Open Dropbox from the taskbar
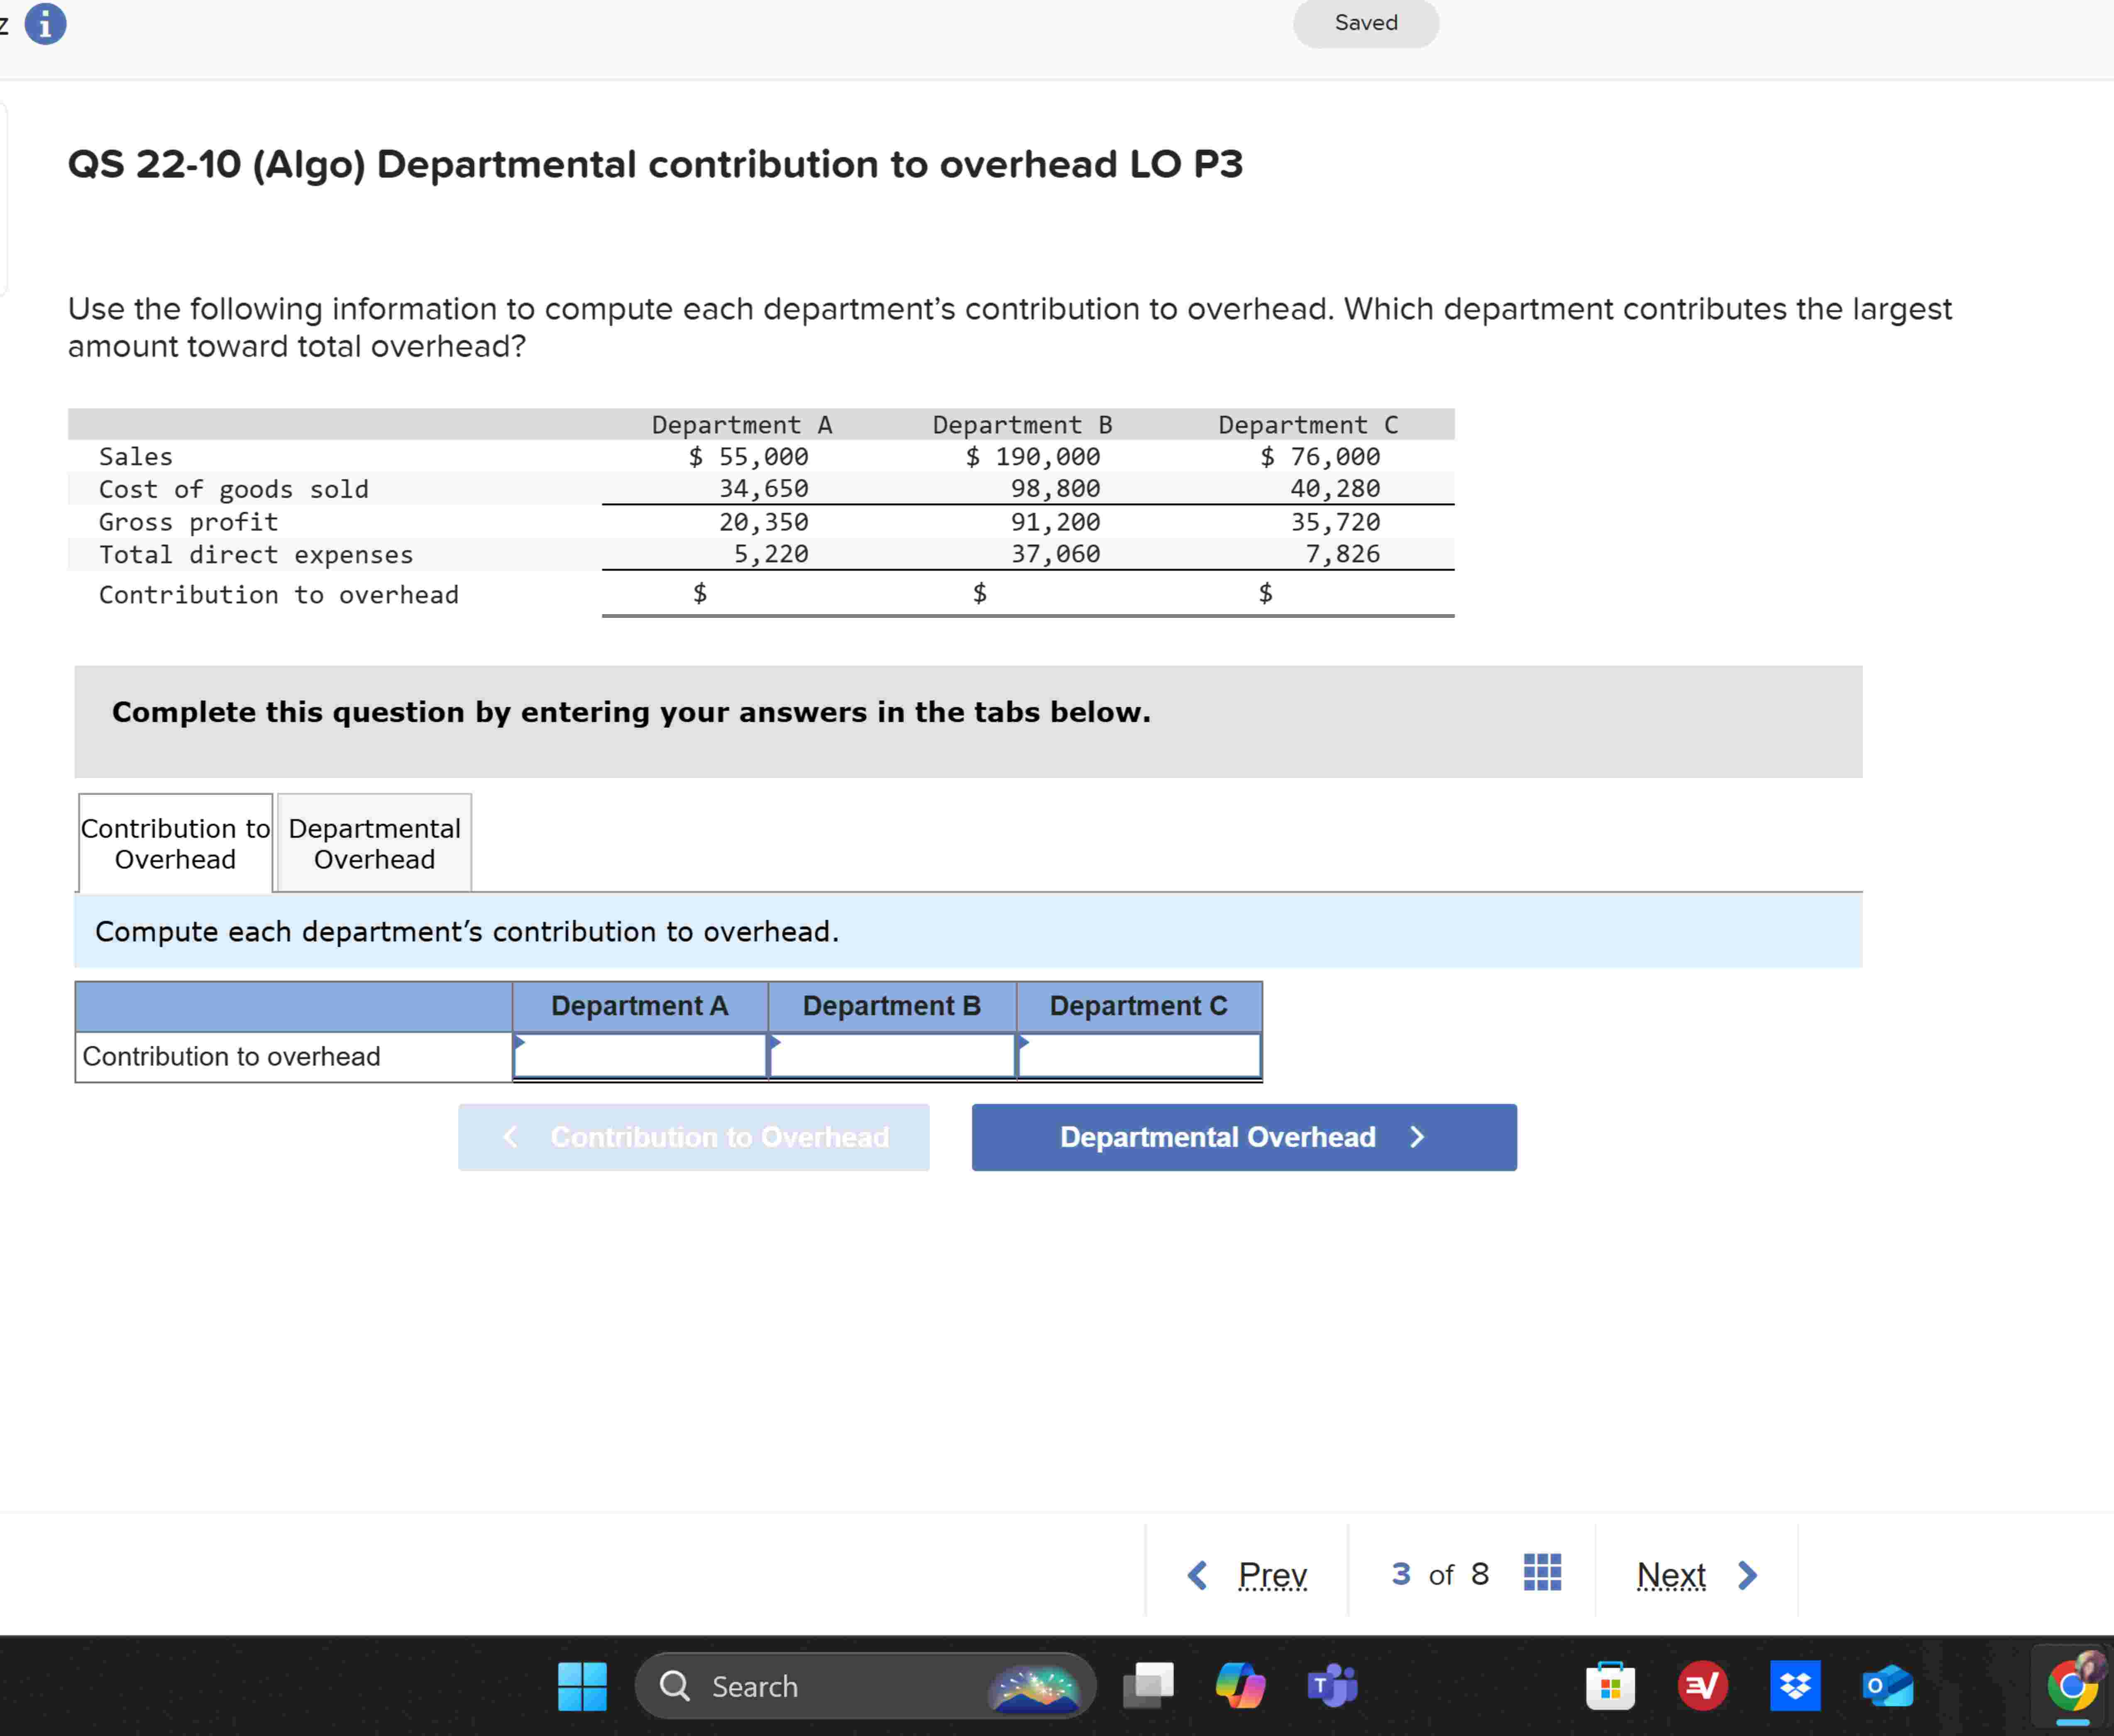Viewport: 2114px width, 1736px height. point(1795,1686)
